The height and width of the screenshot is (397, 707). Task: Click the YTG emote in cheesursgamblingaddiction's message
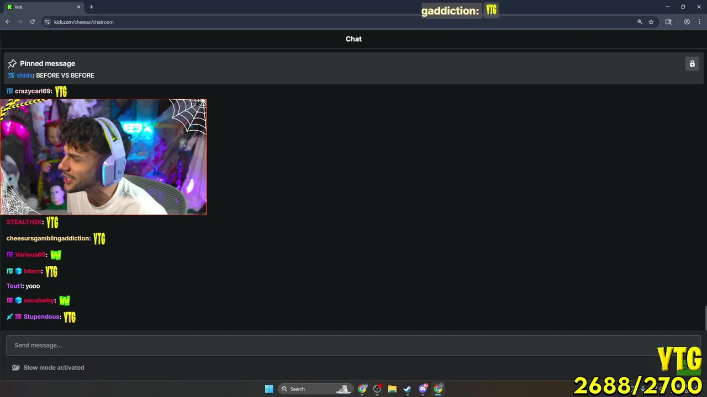coord(99,239)
